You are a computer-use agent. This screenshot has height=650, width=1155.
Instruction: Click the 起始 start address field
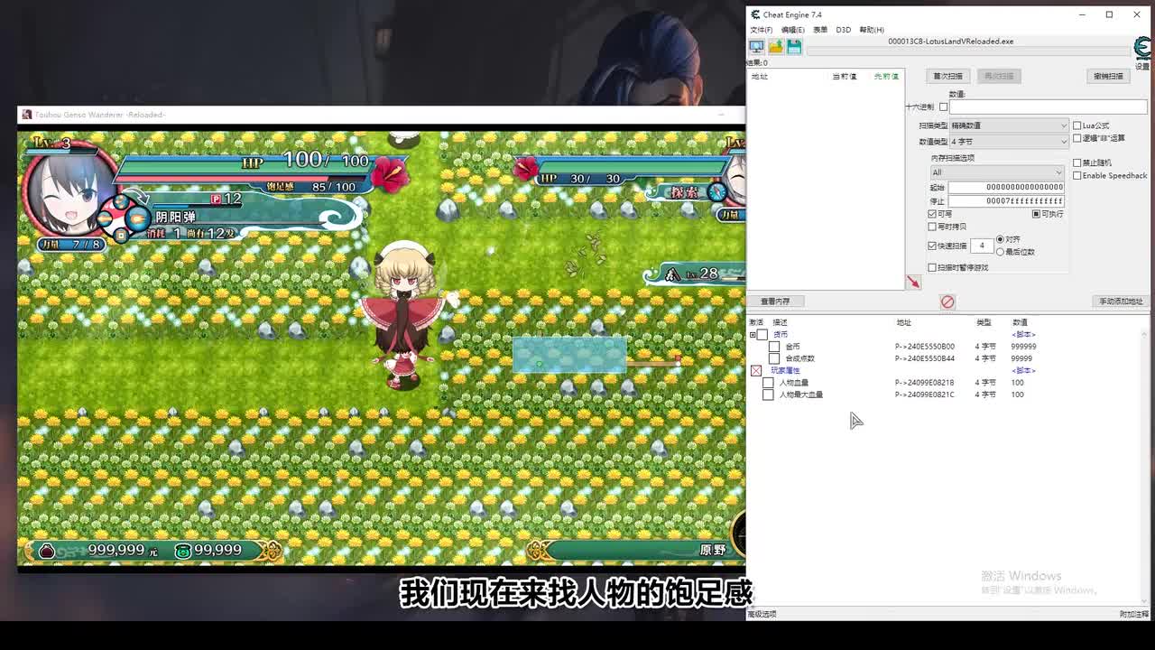[1006, 187]
